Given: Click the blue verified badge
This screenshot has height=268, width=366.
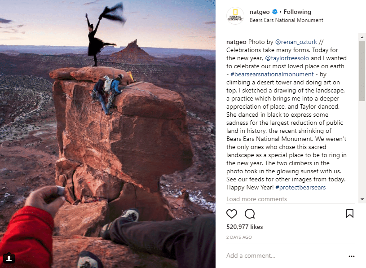Looking at the screenshot, I should [x=275, y=12].
